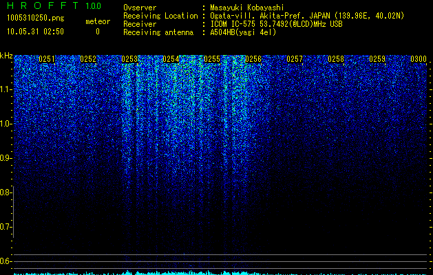Click the kHz axis unit label
Screen dimensions: 433x275
[x=6, y=56]
